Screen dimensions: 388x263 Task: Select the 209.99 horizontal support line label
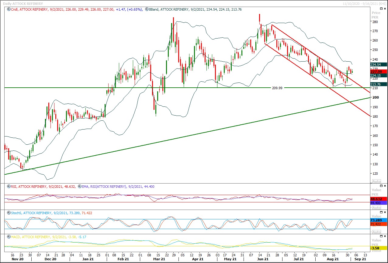(x=277, y=88)
